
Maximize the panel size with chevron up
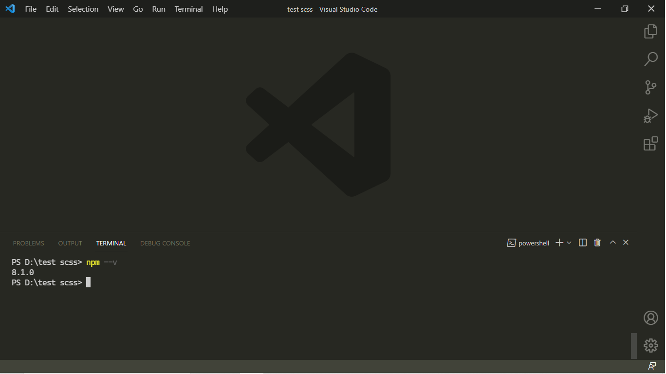[613, 243]
